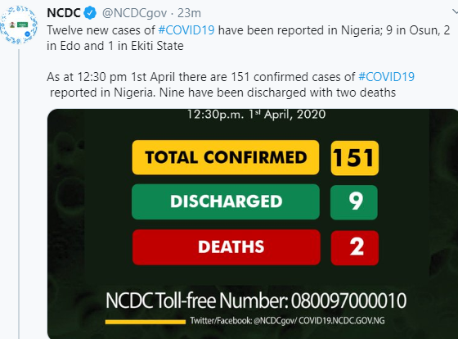The image size is (458, 339).
Task: Click the 12:30p.m. 1st April, 2020 image header
Action: (256, 115)
